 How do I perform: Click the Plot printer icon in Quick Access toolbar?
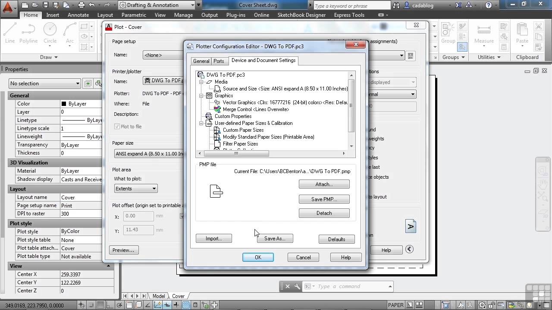point(82,5)
